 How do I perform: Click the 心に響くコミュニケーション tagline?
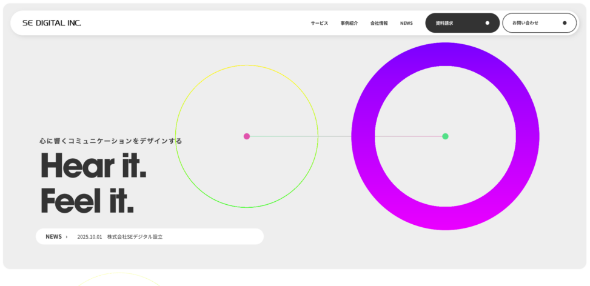[111, 141]
